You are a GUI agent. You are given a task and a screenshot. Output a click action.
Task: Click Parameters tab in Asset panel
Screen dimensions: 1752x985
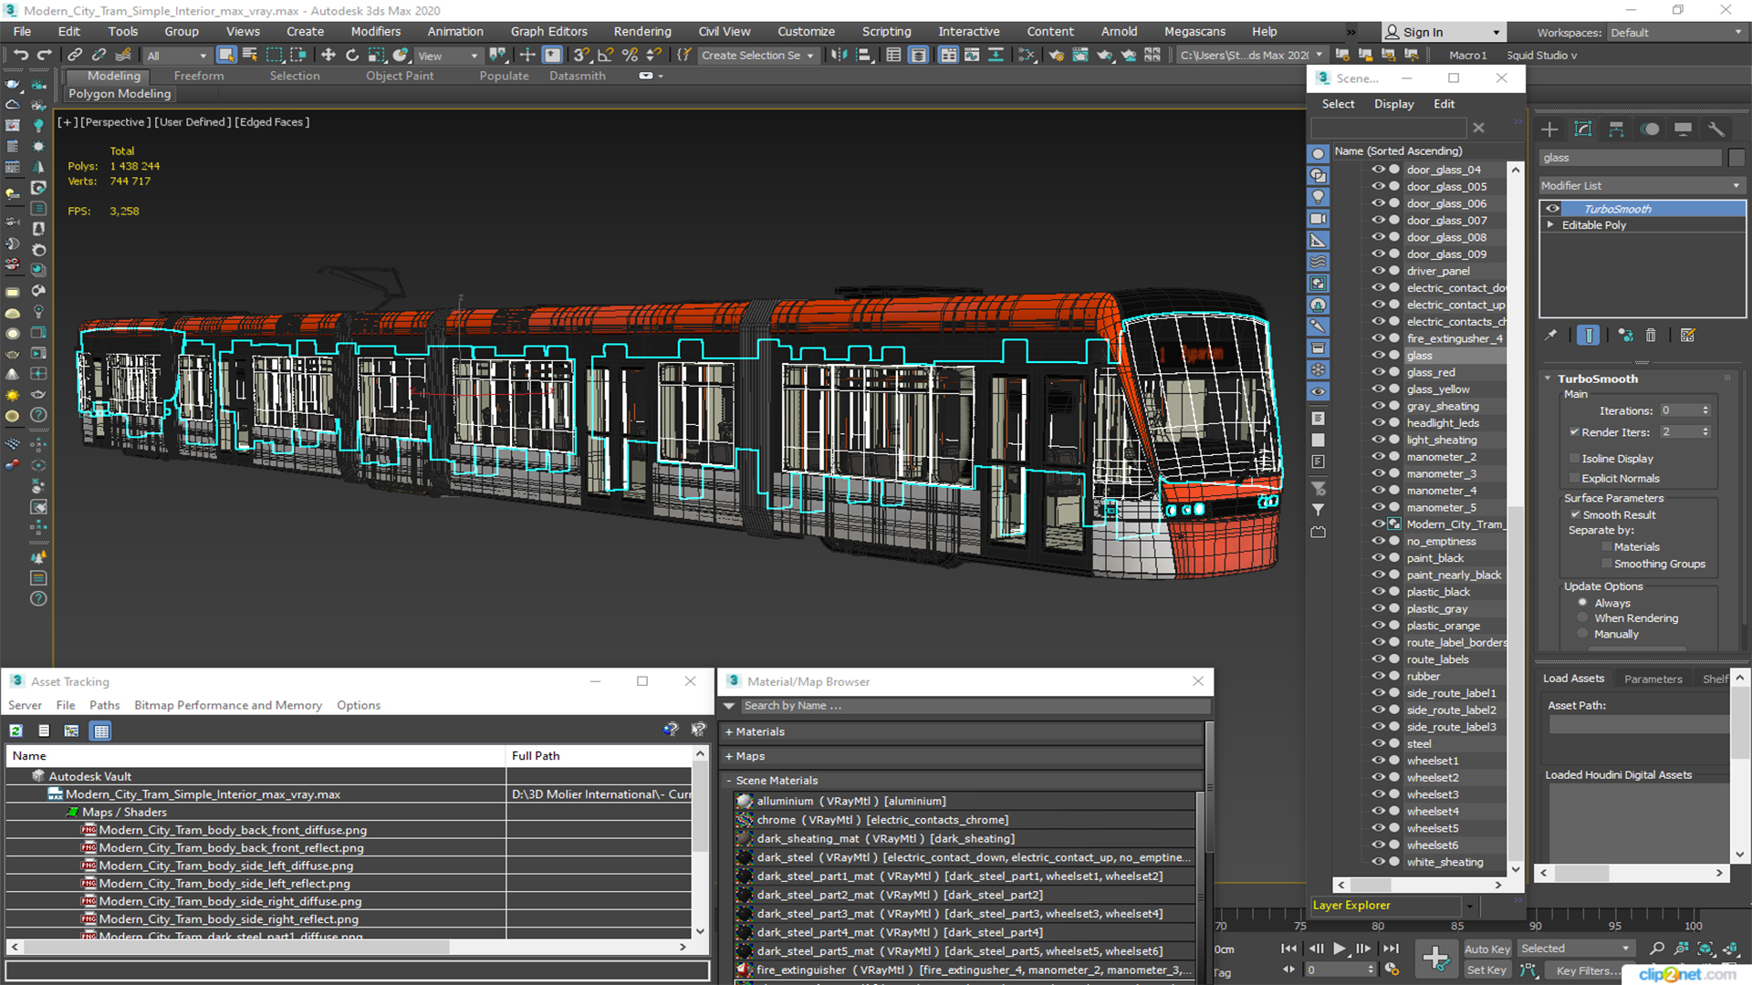[x=1653, y=679]
